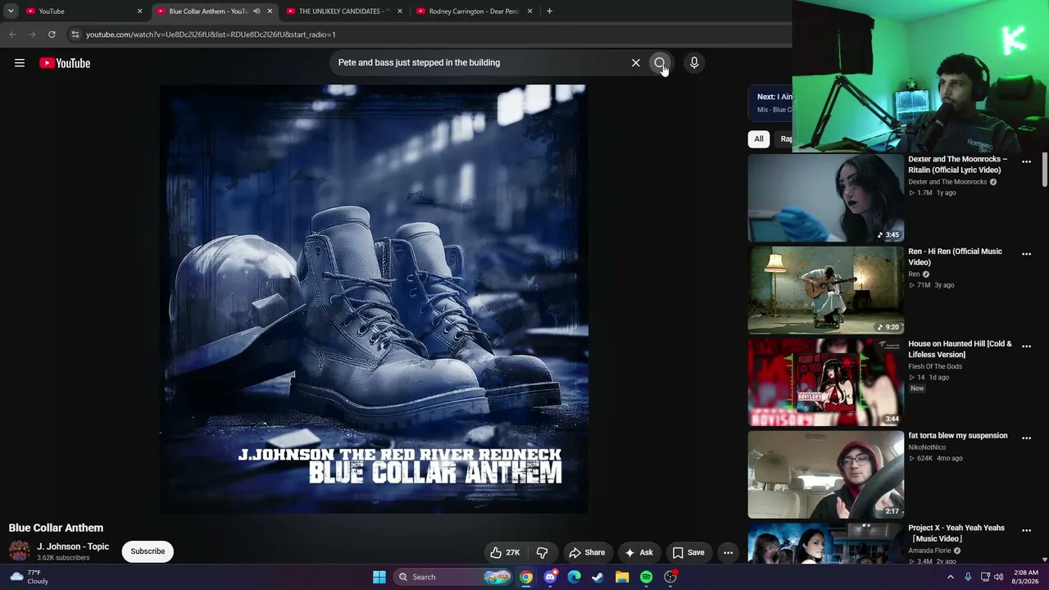Click the Windows taskbar Search box
Image resolution: width=1049 pixels, height=590 pixels.
453,577
